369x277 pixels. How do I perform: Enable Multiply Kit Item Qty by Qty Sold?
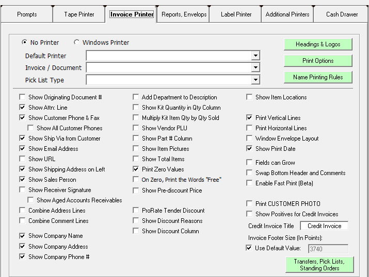[136, 117]
